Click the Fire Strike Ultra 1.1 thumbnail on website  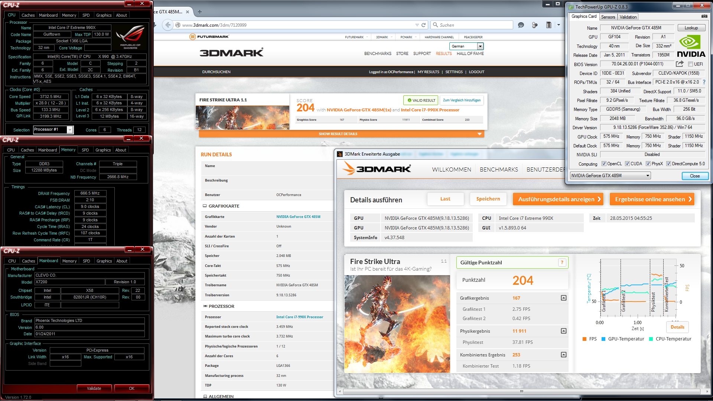(x=242, y=118)
